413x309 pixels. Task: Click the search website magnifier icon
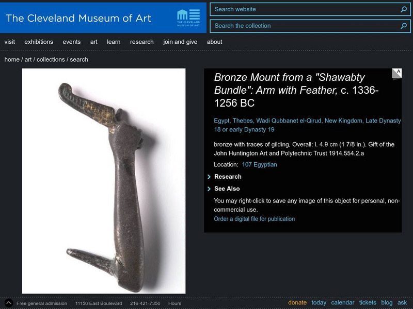point(404,9)
